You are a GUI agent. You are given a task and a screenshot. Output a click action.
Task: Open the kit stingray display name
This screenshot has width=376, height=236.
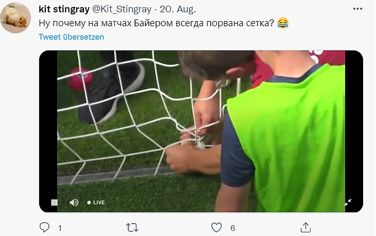(64, 9)
